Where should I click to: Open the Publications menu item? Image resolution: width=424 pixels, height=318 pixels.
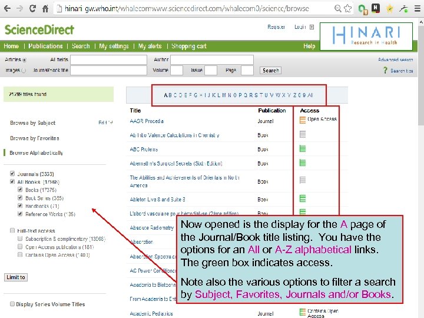coord(45,46)
